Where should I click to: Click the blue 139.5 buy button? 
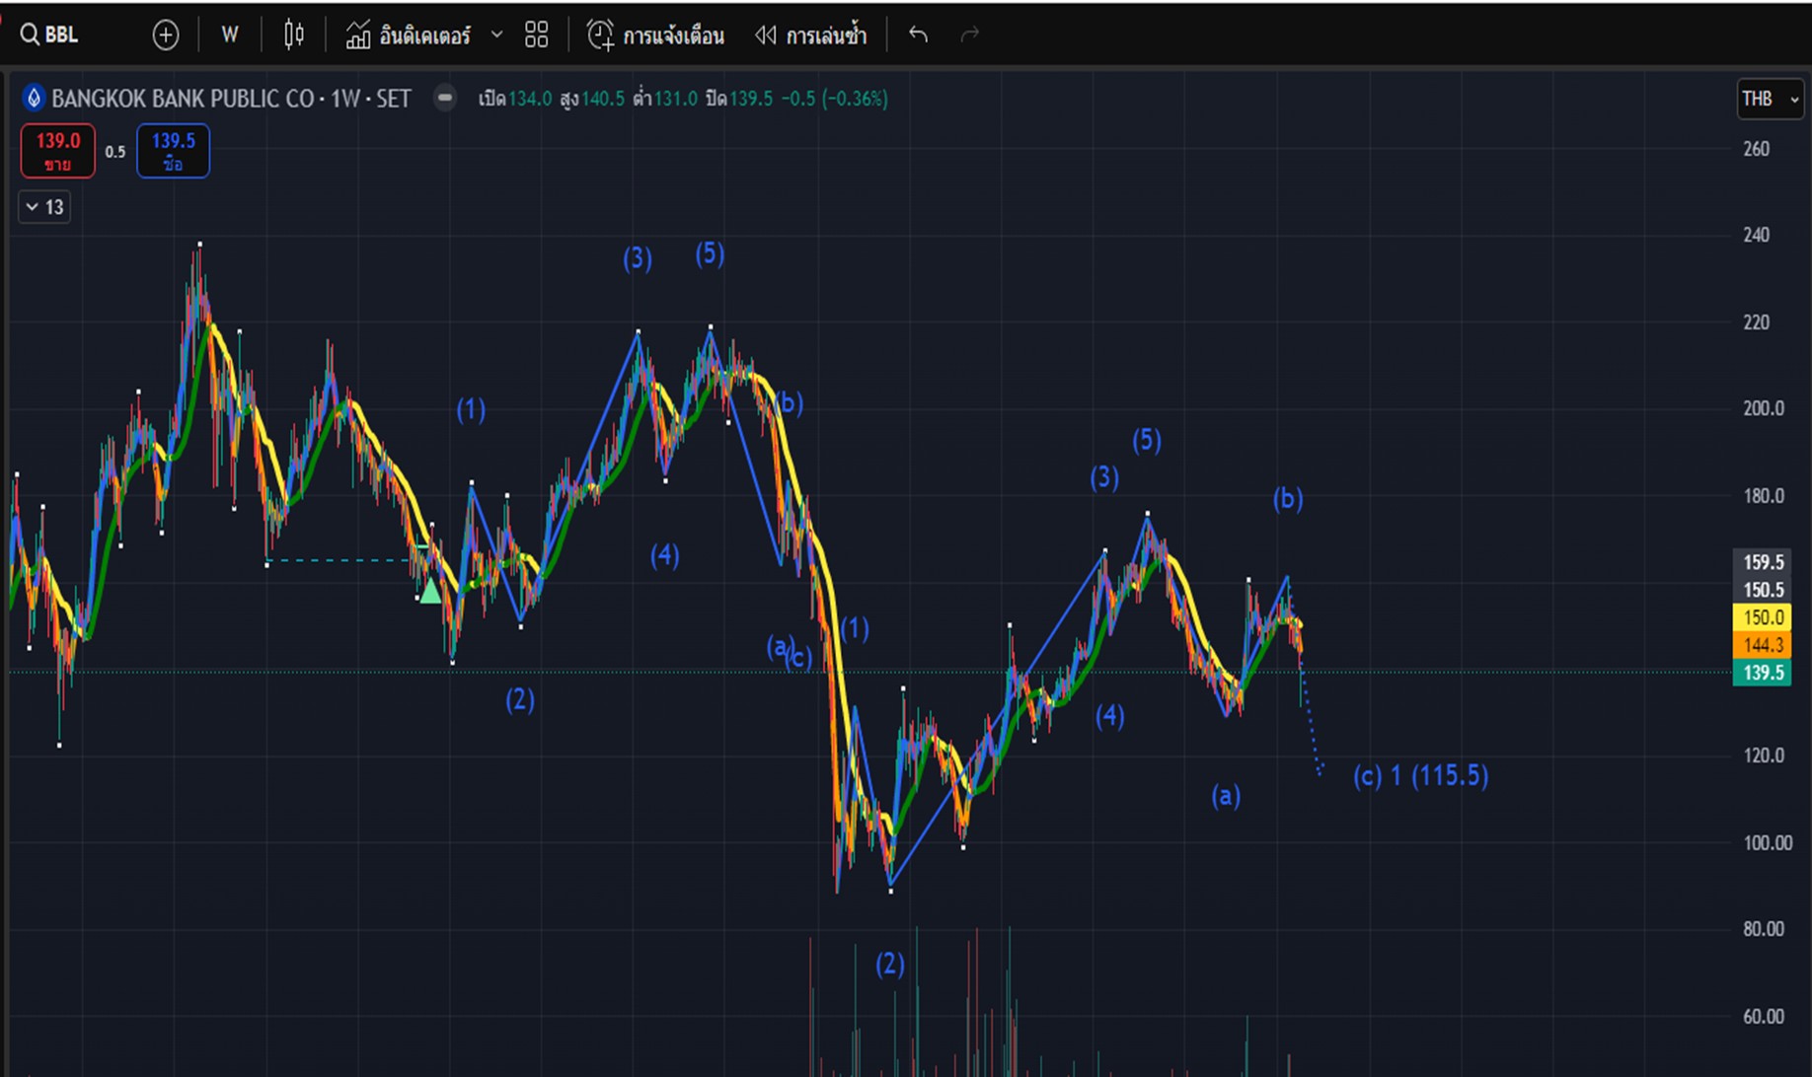pyautogui.click(x=173, y=151)
